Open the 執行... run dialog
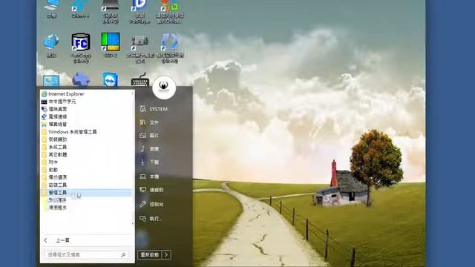 click(x=151, y=219)
